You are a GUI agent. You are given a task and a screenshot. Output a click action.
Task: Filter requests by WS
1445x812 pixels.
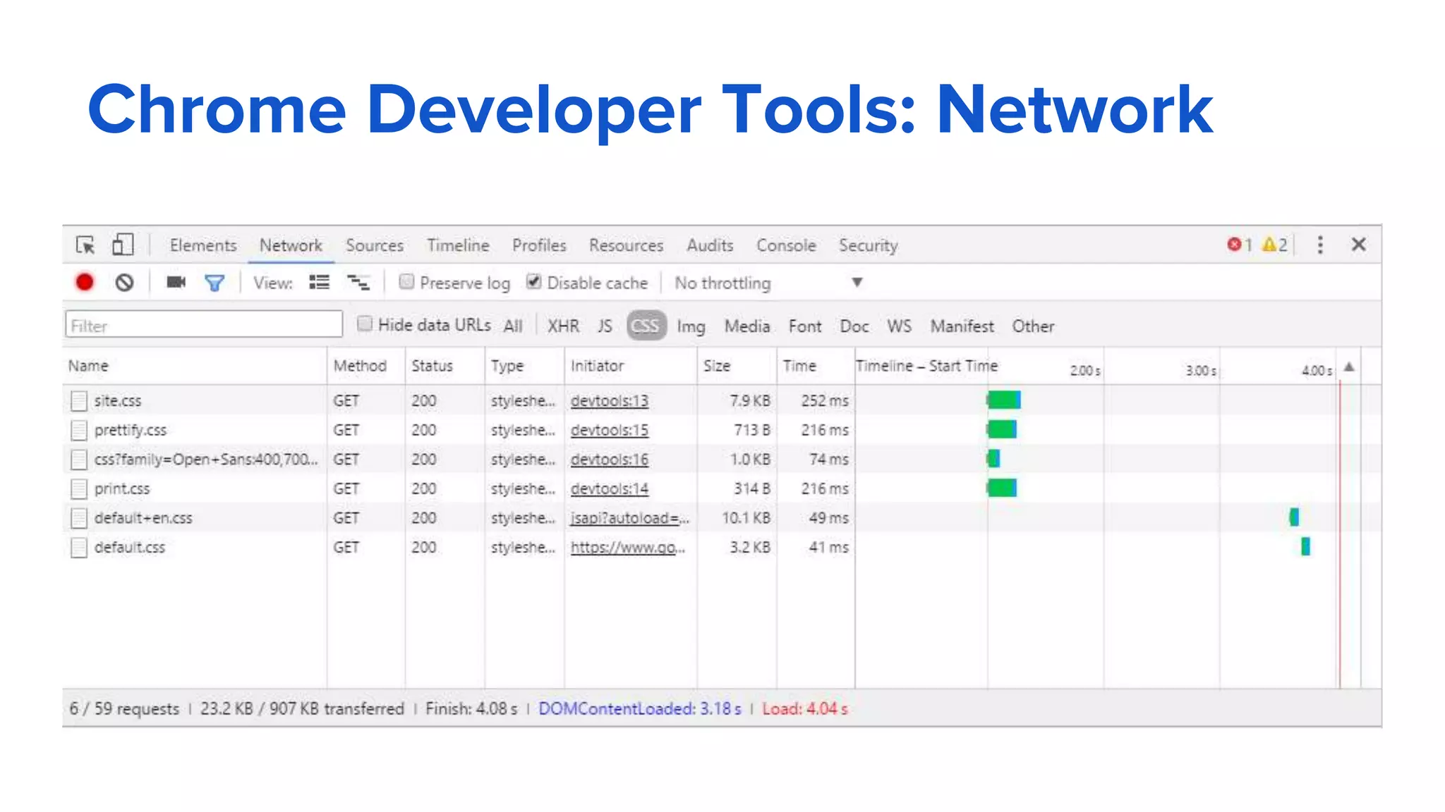coord(899,326)
